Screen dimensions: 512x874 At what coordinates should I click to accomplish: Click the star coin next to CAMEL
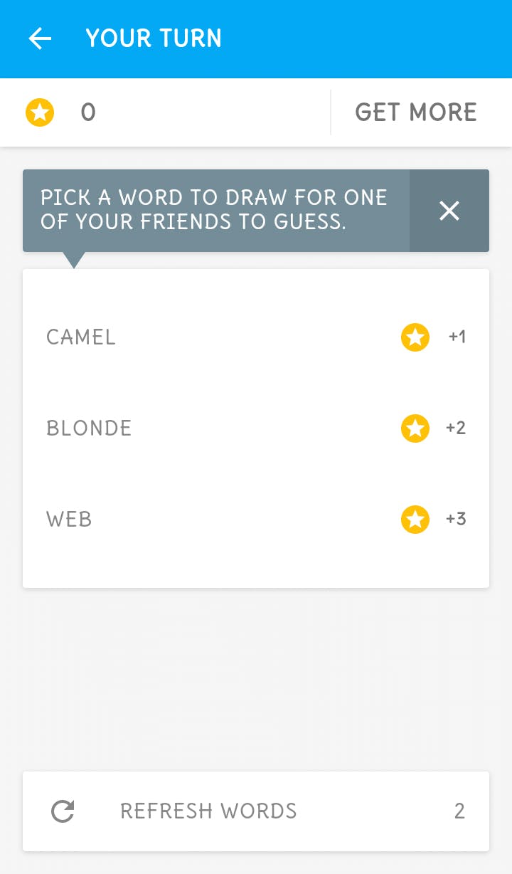415,337
